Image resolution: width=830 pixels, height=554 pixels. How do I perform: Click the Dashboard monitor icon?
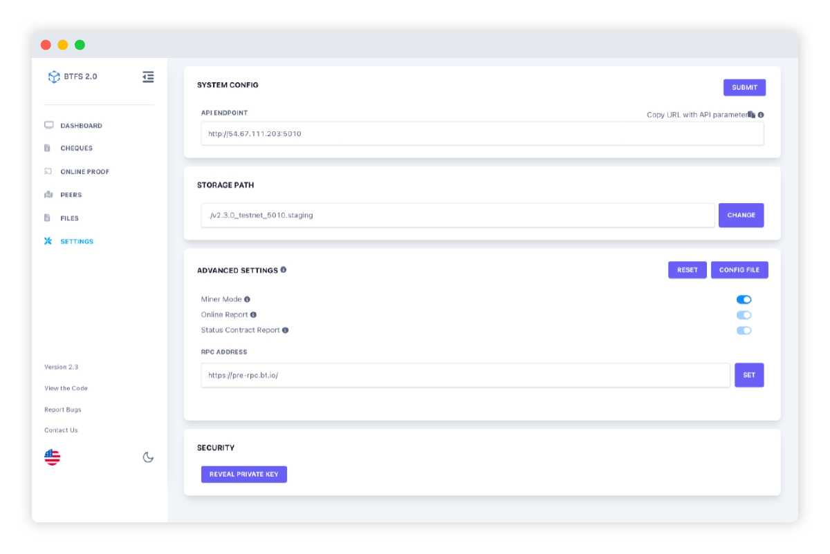click(x=48, y=126)
